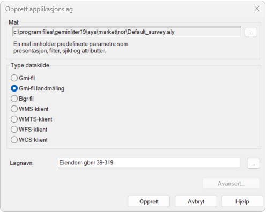Viewport: 266px width, 212px height.
Task: Cancel the dialog with Avbryt
Action: (196, 201)
